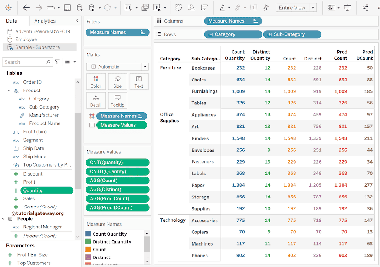
Task: Click the Tooltip button in Marks card
Action: point(117,100)
